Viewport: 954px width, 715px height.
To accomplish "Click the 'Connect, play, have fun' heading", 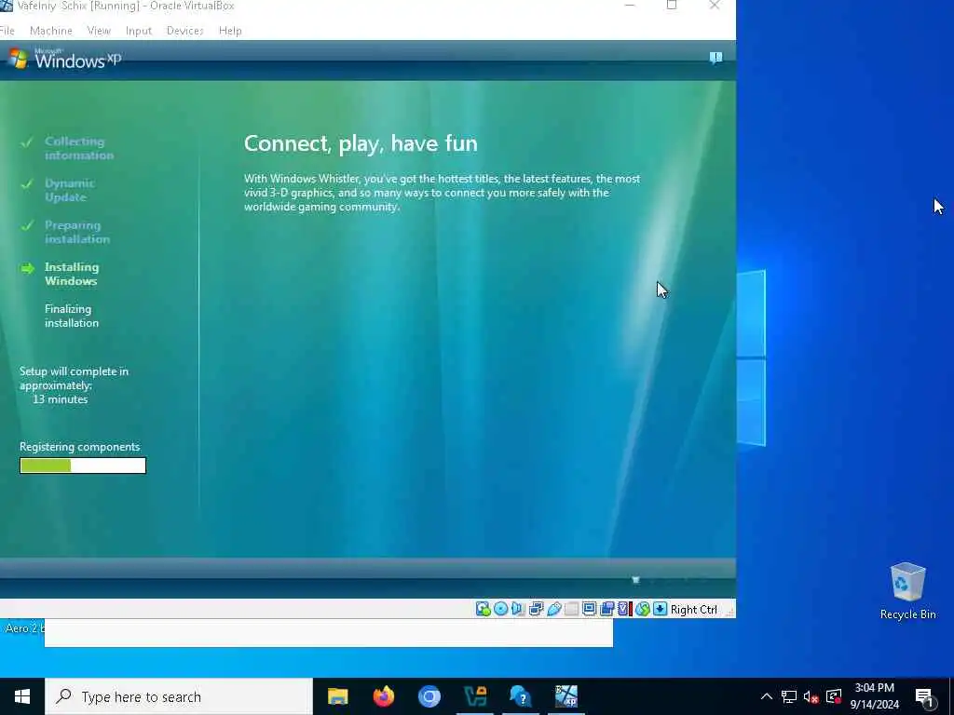I will pos(361,143).
